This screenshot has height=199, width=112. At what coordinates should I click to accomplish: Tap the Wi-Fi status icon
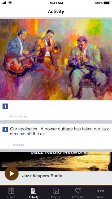[x=10, y=3]
